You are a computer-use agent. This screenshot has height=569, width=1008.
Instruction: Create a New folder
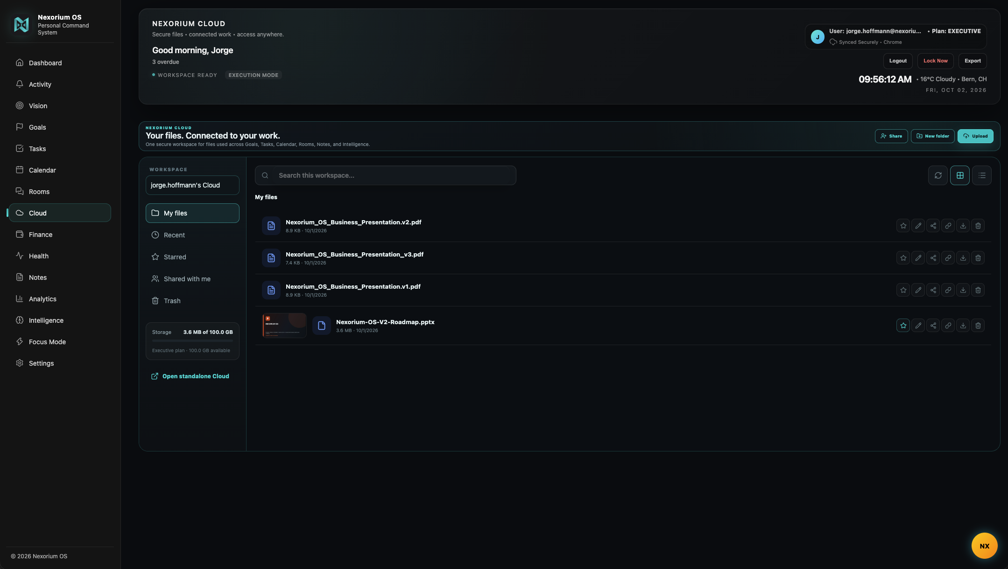click(932, 136)
